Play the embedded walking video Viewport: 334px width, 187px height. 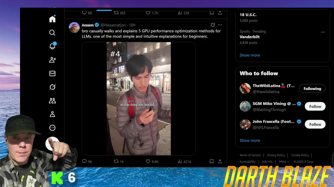tap(139, 99)
